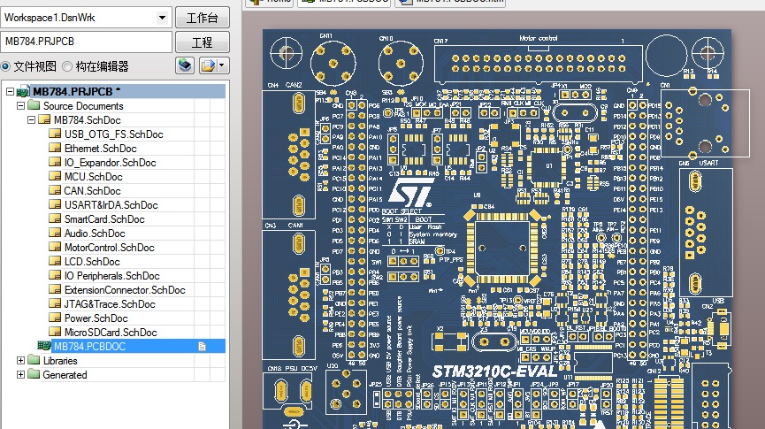Click the MB784.SchDoc schematic icon

(x=44, y=119)
